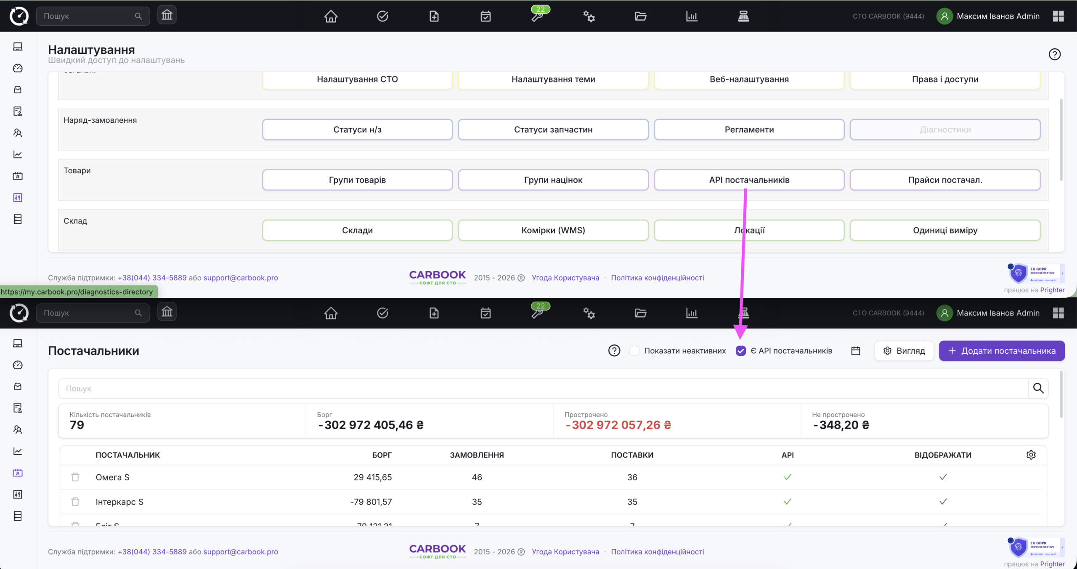Viewport: 1077px width, 569px height.
Task: Click the wrench icon with the 22 badge in the Налаштування screen
Action: [538, 16]
